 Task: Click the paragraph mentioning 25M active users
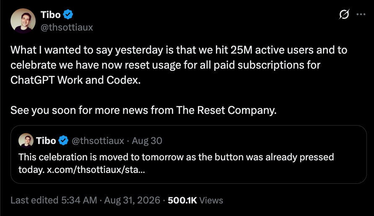(179, 65)
